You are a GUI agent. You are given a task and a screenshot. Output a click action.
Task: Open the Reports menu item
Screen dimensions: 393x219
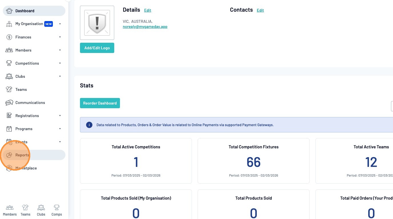tap(34, 155)
